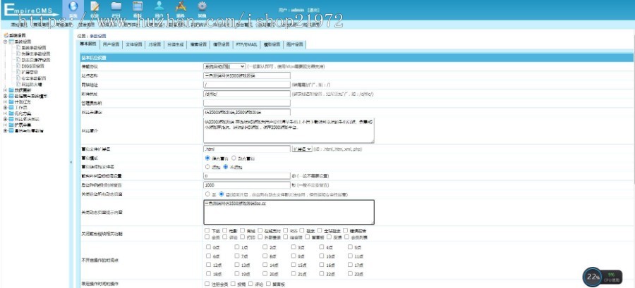Select the 静态首页 radio button
635x288 pixels.
(x=207, y=158)
